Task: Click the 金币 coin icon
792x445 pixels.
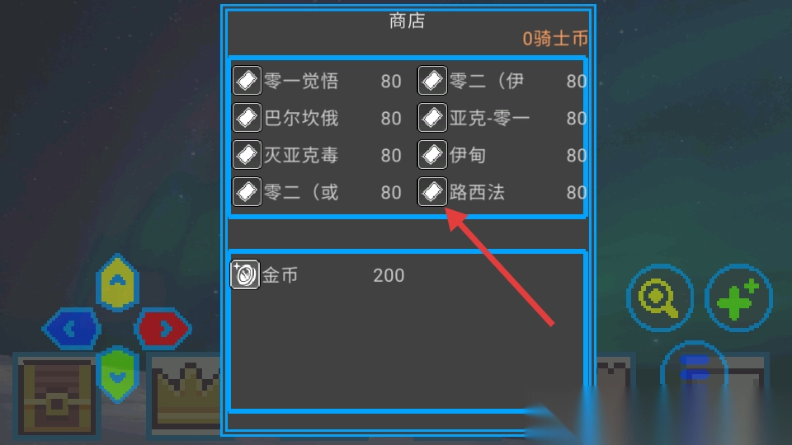Action: 245,274
